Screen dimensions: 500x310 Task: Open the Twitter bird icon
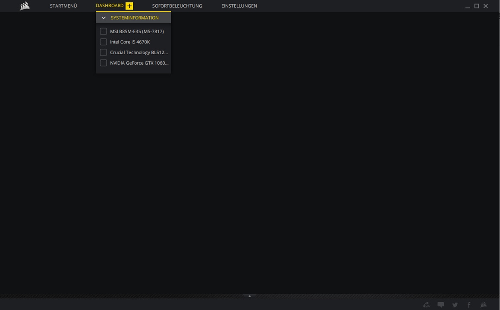pyautogui.click(x=455, y=305)
